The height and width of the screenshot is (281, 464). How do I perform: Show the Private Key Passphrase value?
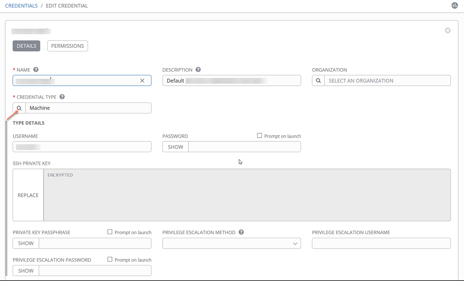(x=26, y=243)
